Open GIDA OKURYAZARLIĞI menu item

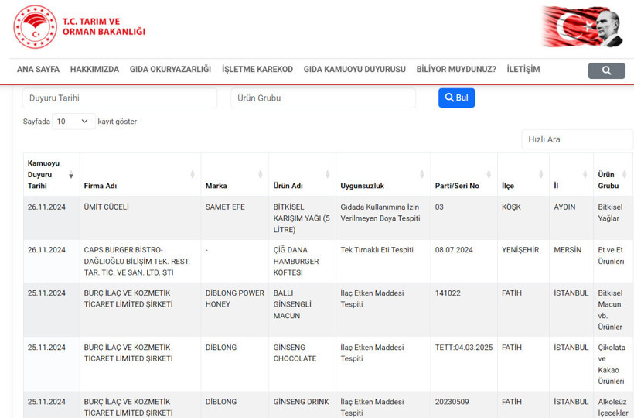coord(170,69)
